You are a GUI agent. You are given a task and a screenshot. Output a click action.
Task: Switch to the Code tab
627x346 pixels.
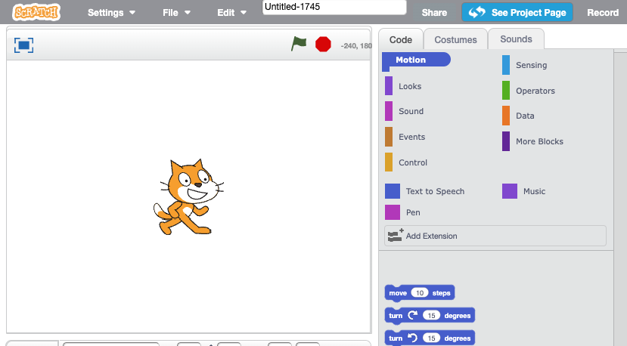401,39
